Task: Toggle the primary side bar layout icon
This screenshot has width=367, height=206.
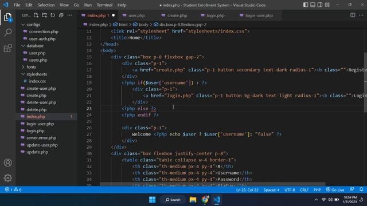Action: click(x=306, y=5)
